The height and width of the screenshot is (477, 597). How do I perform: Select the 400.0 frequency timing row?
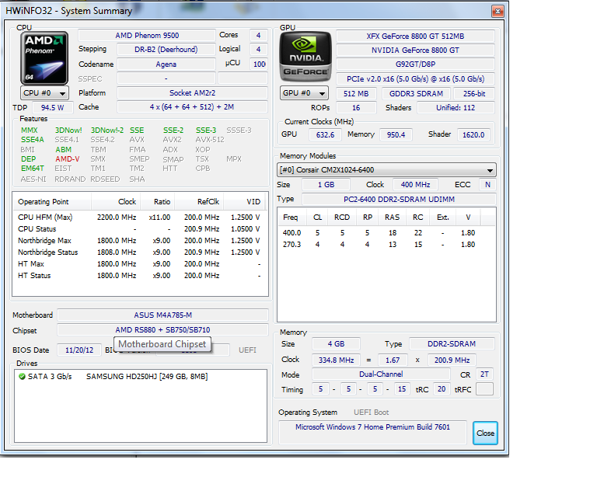point(386,233)
